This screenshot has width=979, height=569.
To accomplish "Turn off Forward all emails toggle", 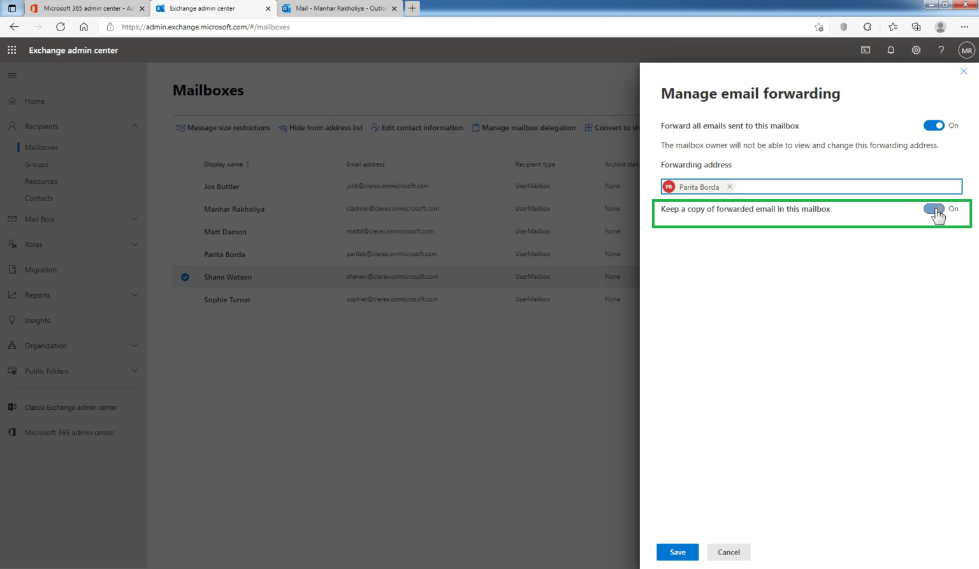I will tap(934, 125).
